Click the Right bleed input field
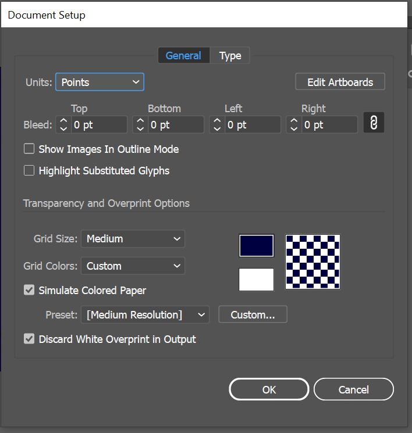The height and width of the screenshot is (433, 412). pos(329,125)
